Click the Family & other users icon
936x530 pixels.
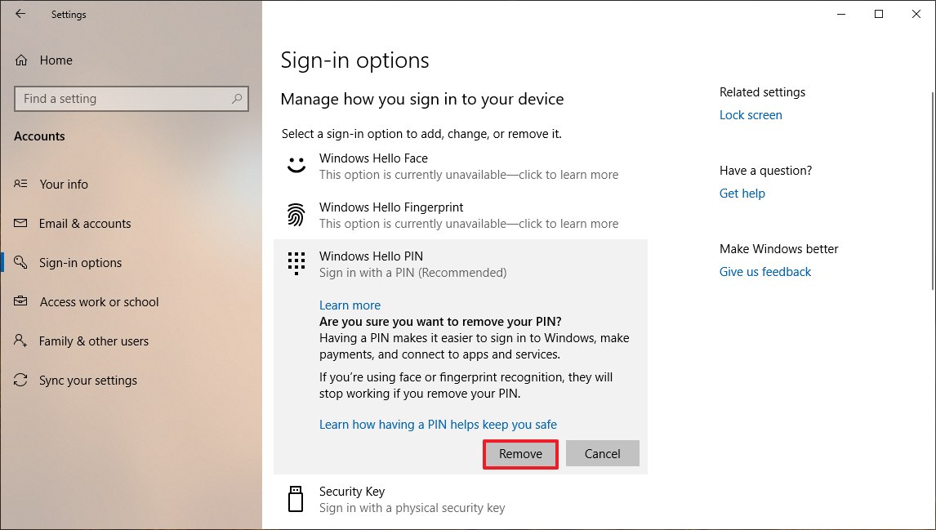click(x=20, y=341)
